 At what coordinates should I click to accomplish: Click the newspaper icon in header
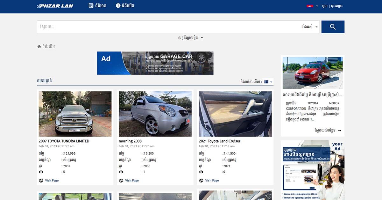91,6
